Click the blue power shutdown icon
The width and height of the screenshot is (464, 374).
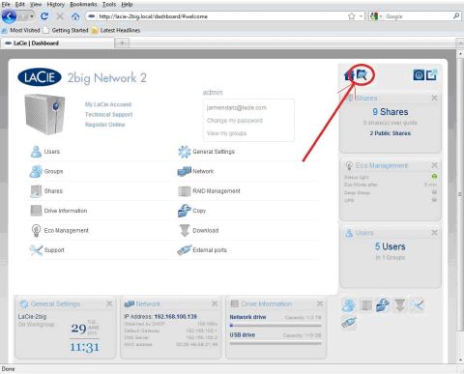tap(419, 75)
